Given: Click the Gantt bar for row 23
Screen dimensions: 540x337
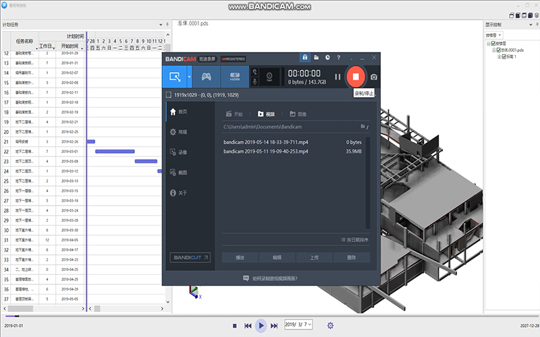Looking at the screenshot, I should 146,161.
